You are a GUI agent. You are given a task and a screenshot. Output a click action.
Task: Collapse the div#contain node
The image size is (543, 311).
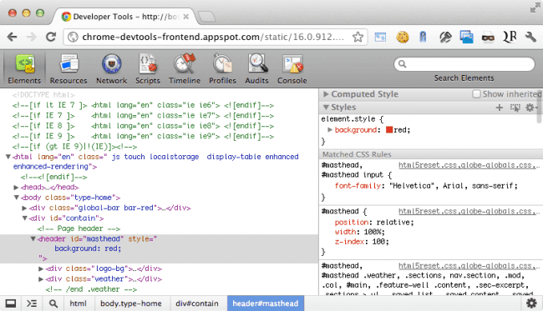(x=24, y=218)
